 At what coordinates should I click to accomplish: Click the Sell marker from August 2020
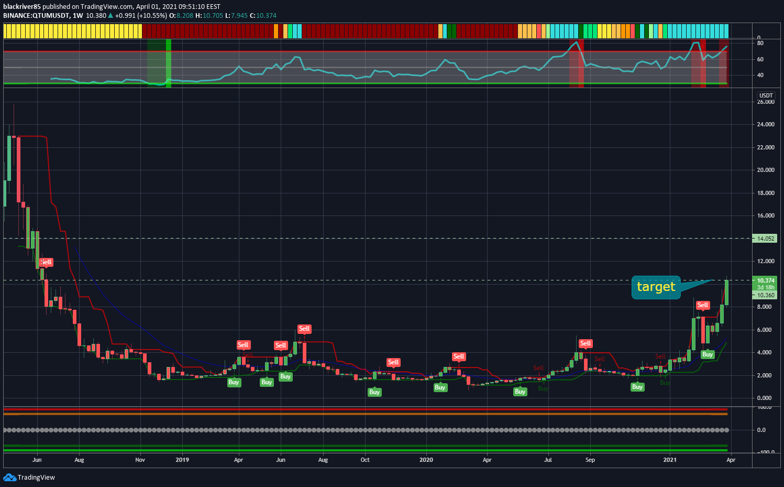point(586,344)
